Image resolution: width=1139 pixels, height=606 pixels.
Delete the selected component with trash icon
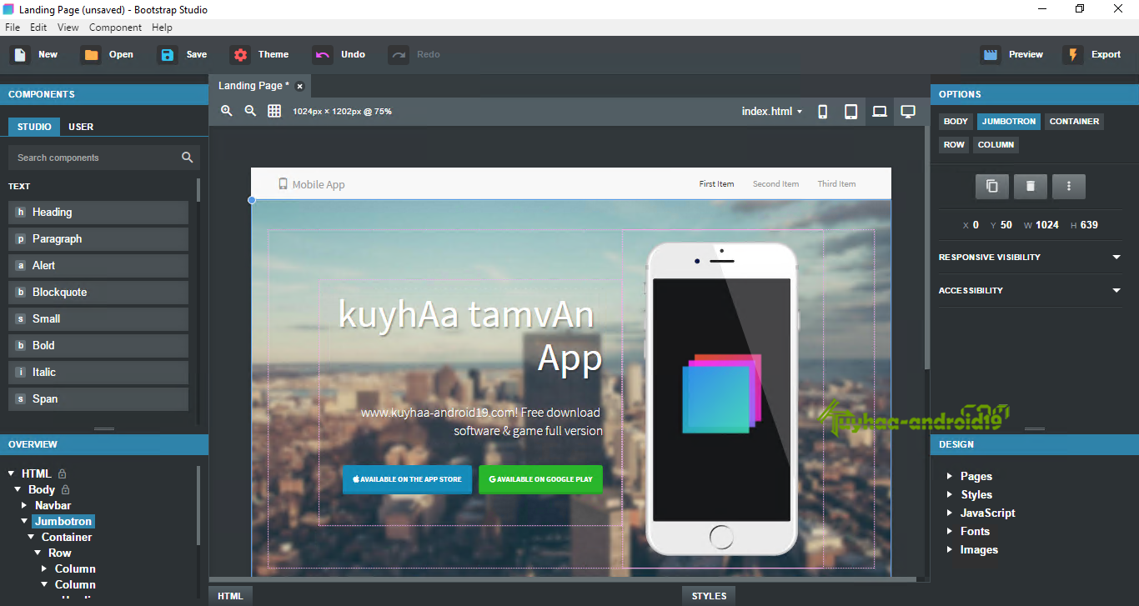pos(1031,187)
